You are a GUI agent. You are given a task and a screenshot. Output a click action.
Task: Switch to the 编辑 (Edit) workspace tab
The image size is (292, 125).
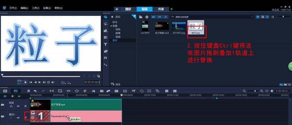point(144,9)
